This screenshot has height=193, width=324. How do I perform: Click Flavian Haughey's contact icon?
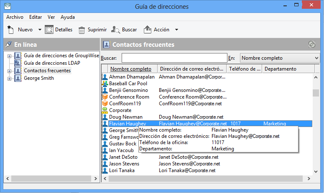105,124
